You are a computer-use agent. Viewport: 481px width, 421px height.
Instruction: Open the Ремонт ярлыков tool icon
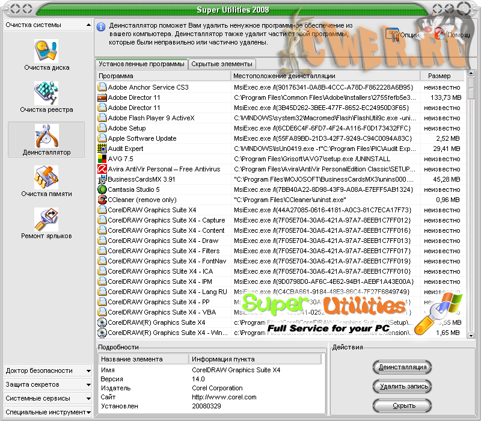click(x=46, y=220)
